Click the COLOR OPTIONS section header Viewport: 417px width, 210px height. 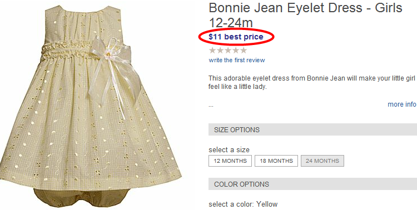click(312, 184)
